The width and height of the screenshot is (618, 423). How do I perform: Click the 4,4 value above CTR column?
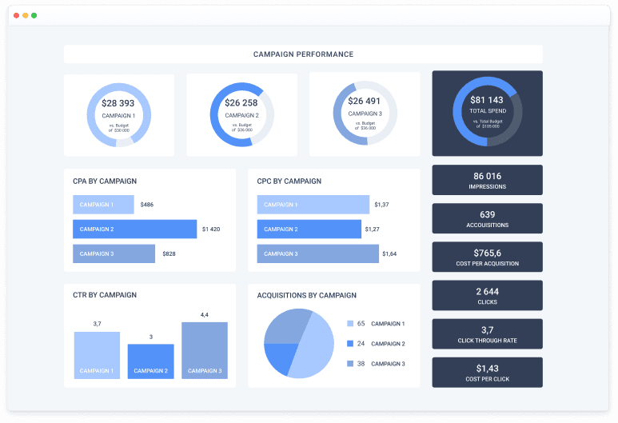click(x=204, y=314)
